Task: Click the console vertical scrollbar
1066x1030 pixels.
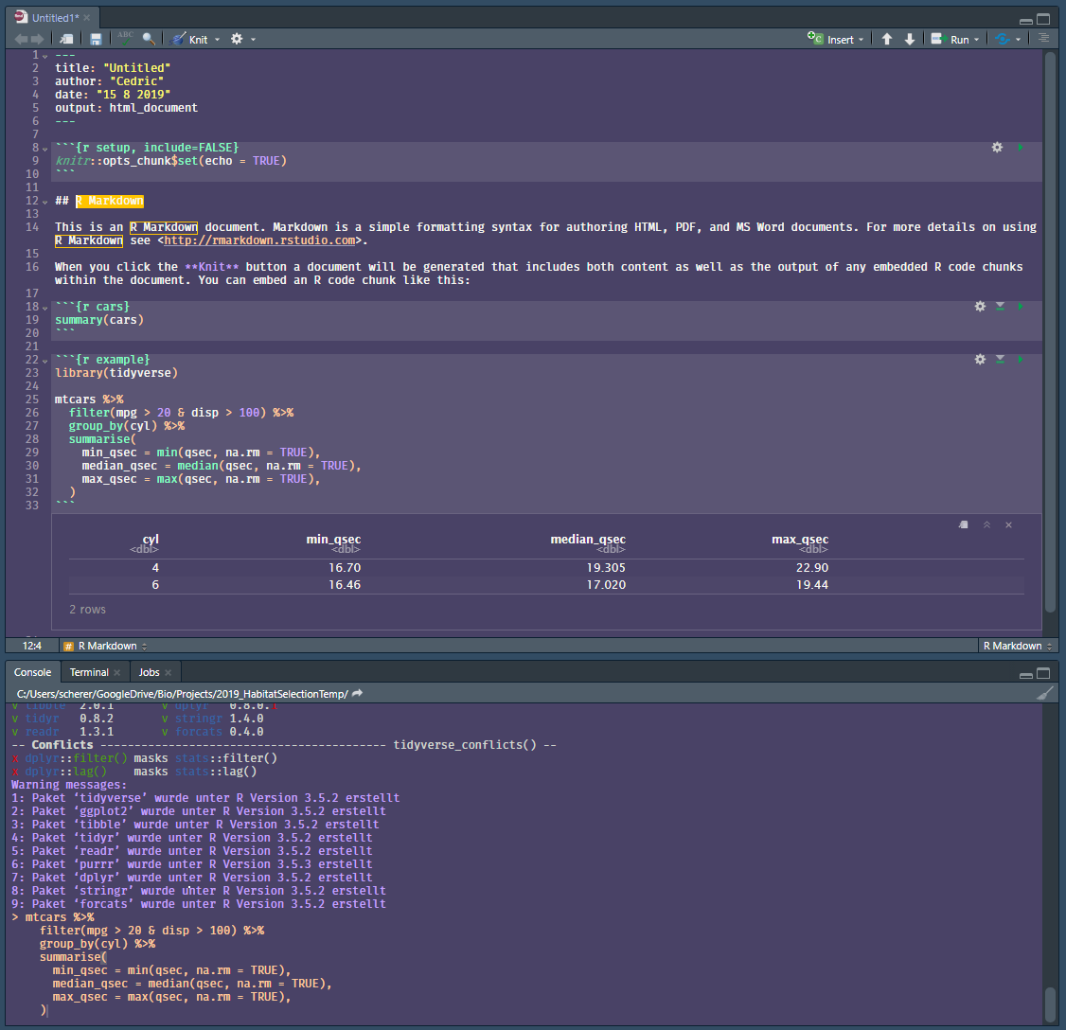Action: pos(1050,1004)
